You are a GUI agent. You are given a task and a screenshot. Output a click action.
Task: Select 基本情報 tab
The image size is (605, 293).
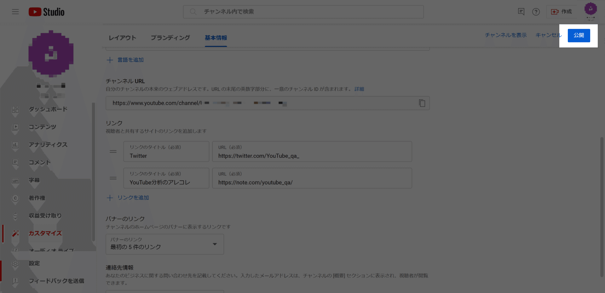pos(216,38)
